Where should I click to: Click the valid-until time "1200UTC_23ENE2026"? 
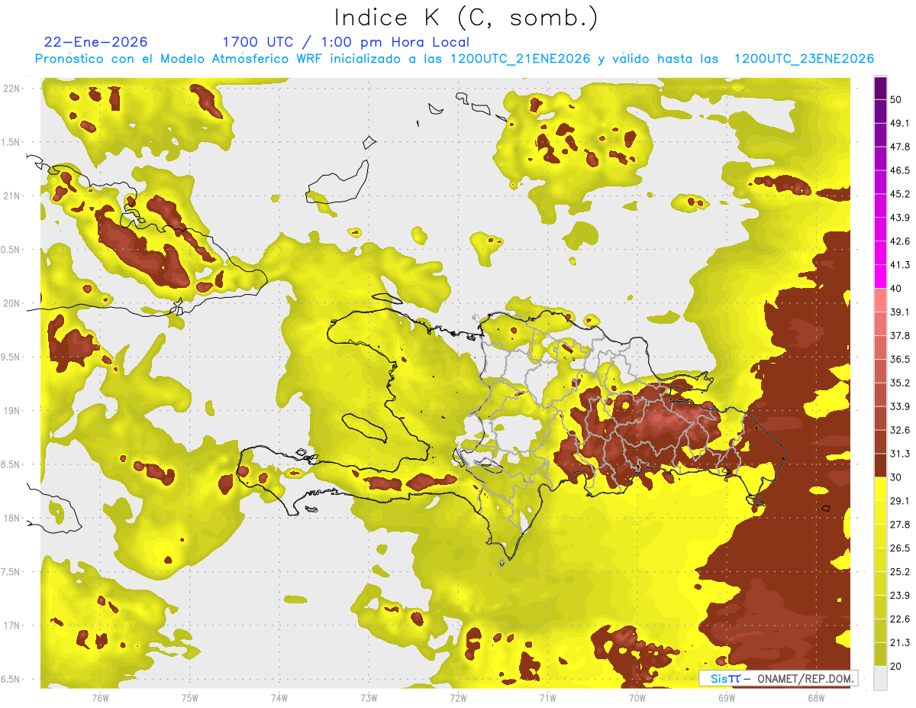click(x=804, y=59)
